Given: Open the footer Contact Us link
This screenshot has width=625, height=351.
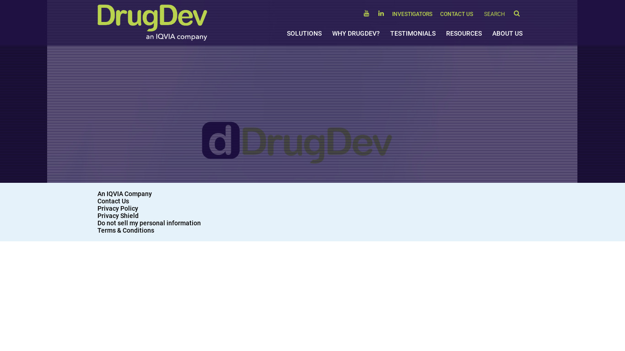Looking at the screenshot, I should (113, 201).
